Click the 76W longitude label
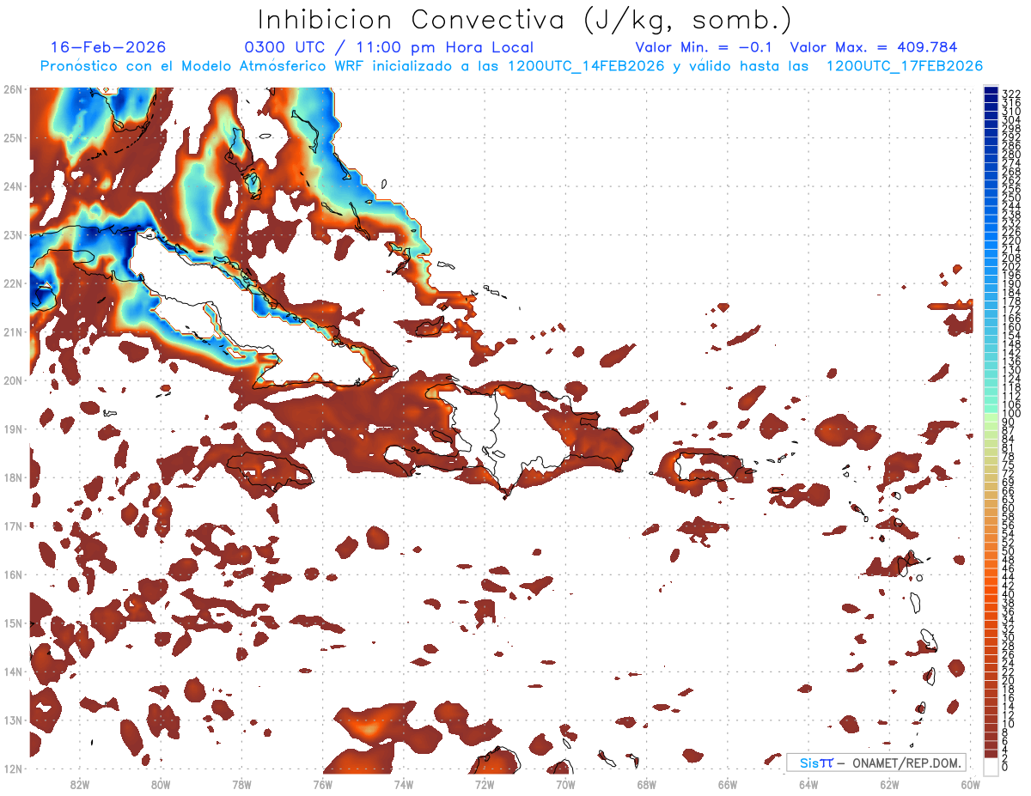This screenshot has height=796, width=1031. pyautogui.click(x=322, y=783)
